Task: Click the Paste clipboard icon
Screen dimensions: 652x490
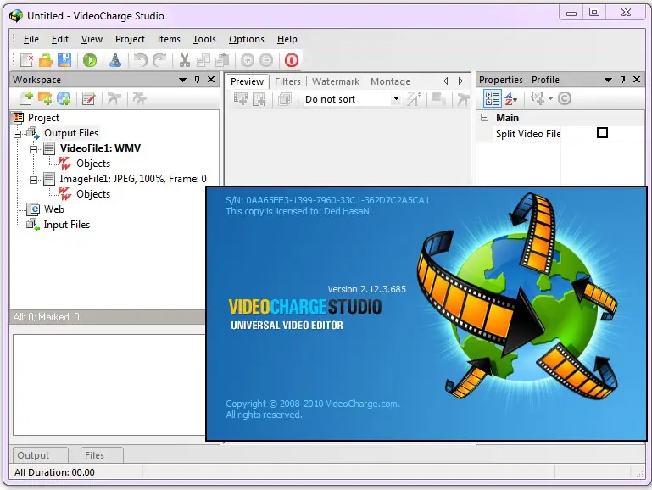Action: coord(222,60)
